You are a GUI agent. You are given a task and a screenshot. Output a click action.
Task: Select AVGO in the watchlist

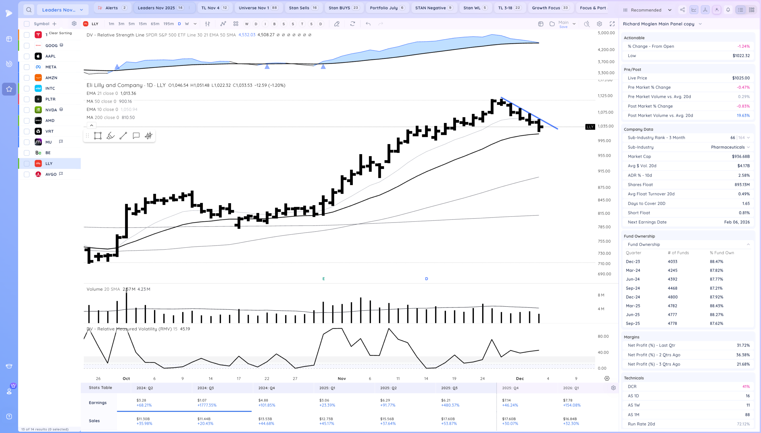(51, 174)
